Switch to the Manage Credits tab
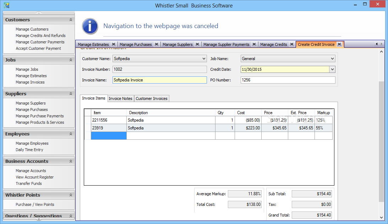 point(273,44)
